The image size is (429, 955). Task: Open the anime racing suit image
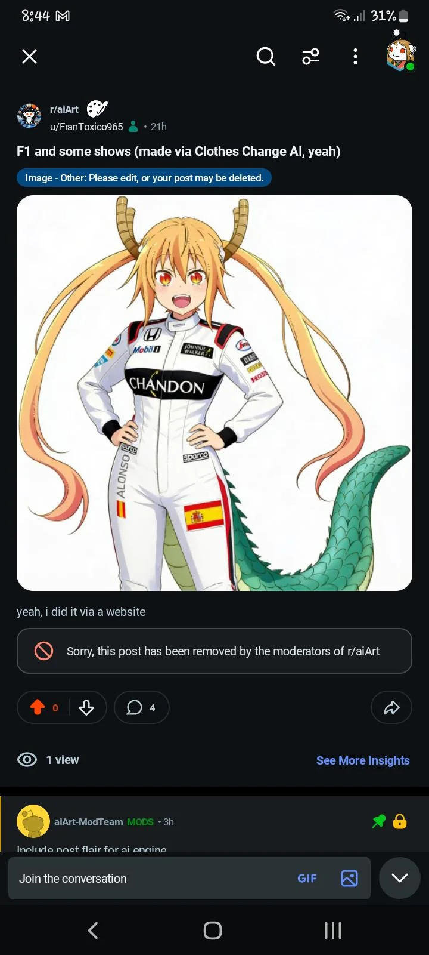(x=214, y=393)
